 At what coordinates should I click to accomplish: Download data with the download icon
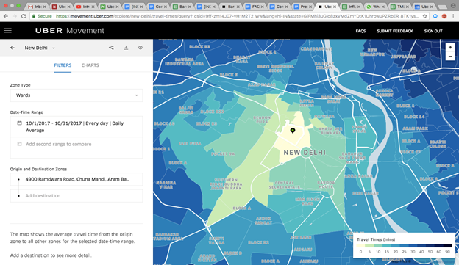pos(126,48)
